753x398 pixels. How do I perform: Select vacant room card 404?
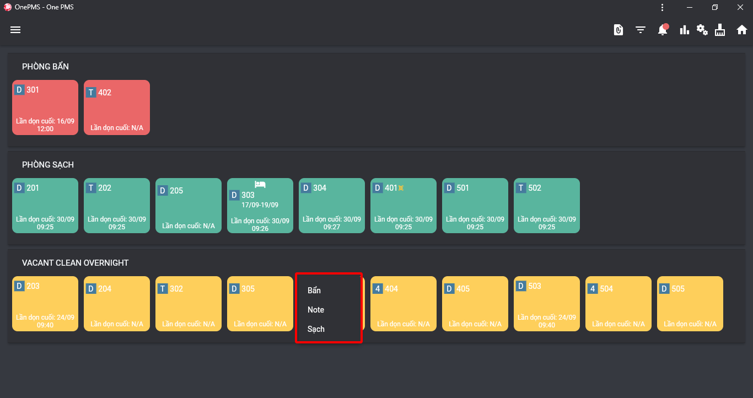(404, 304)
